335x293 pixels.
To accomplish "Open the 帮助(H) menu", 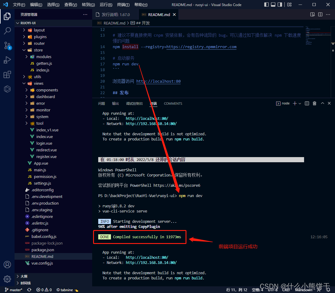I will tap(141, 5).
